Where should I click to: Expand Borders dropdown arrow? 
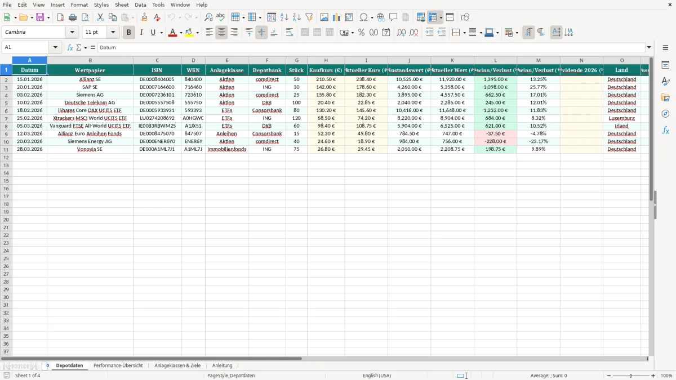click(464, 33)
